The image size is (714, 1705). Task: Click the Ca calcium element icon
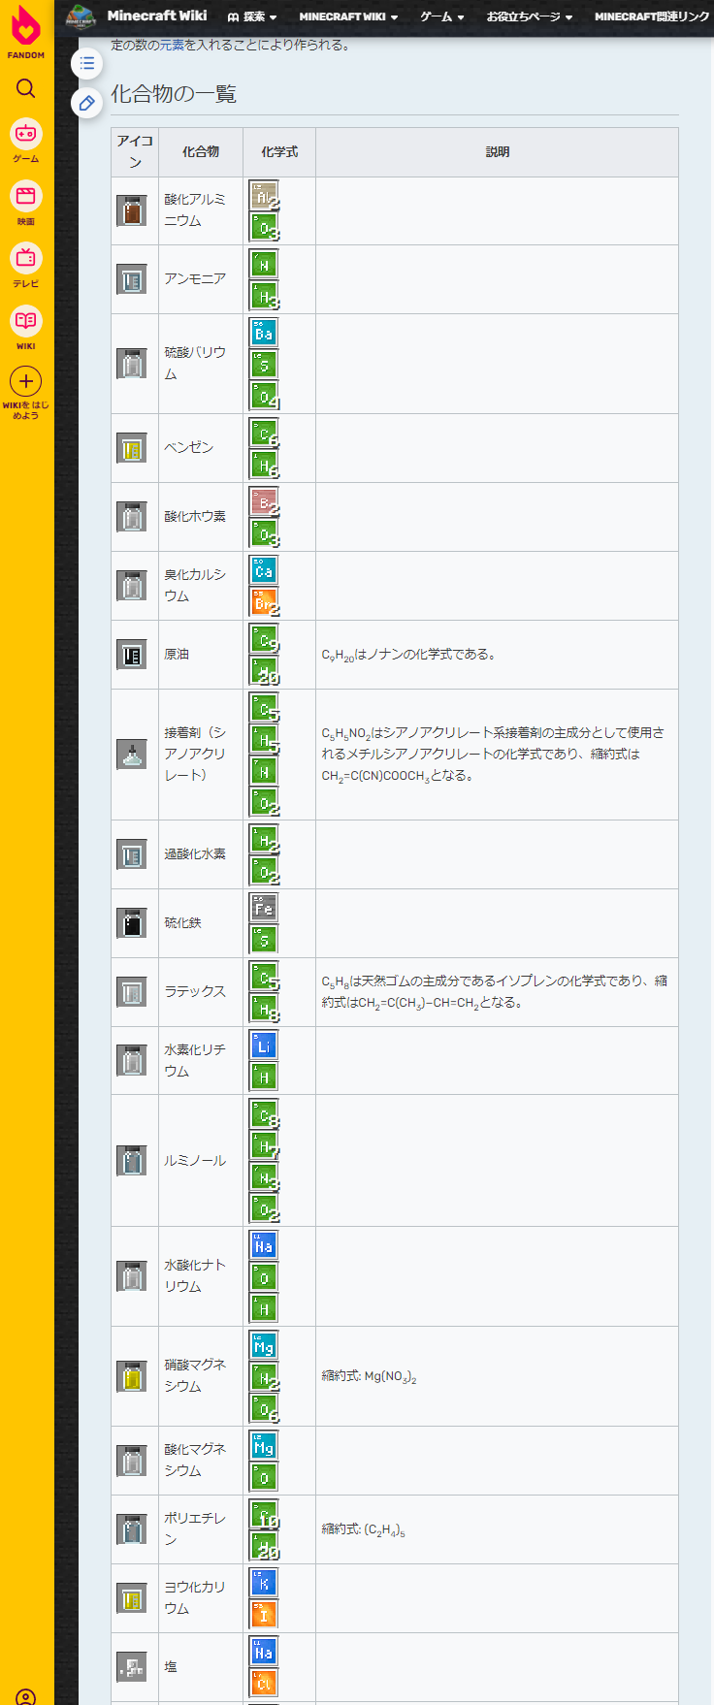264,569
